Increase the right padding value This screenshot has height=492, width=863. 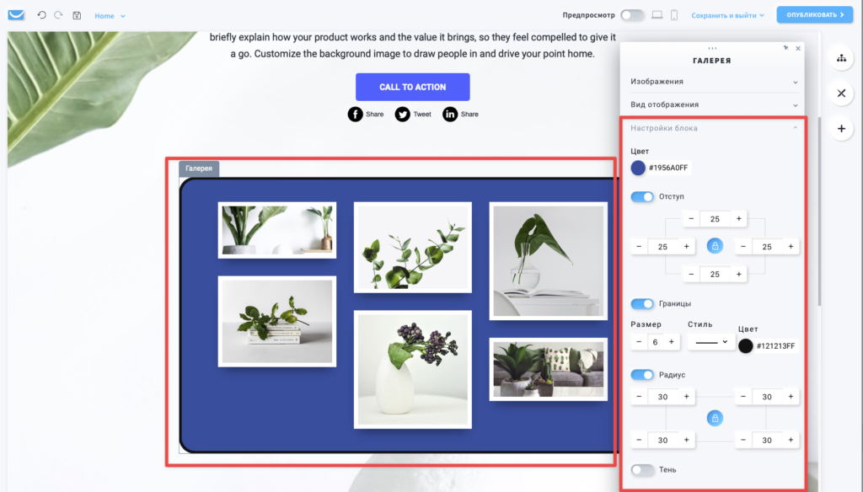791,247
